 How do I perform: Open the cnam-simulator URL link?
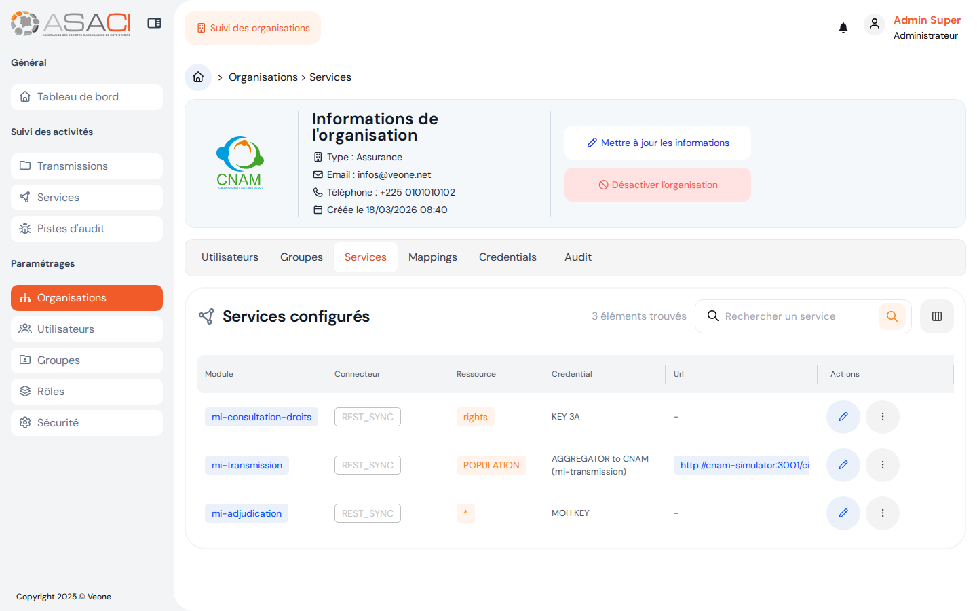coord(742,465)
